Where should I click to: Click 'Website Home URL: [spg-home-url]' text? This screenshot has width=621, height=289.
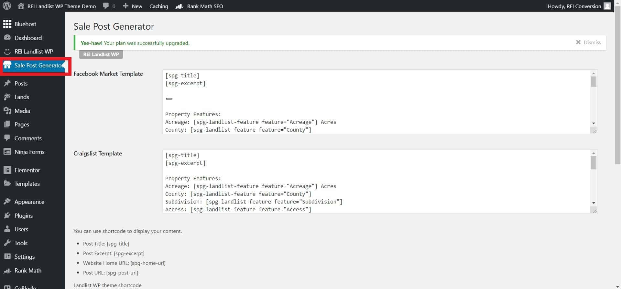[x=124, y=263]
